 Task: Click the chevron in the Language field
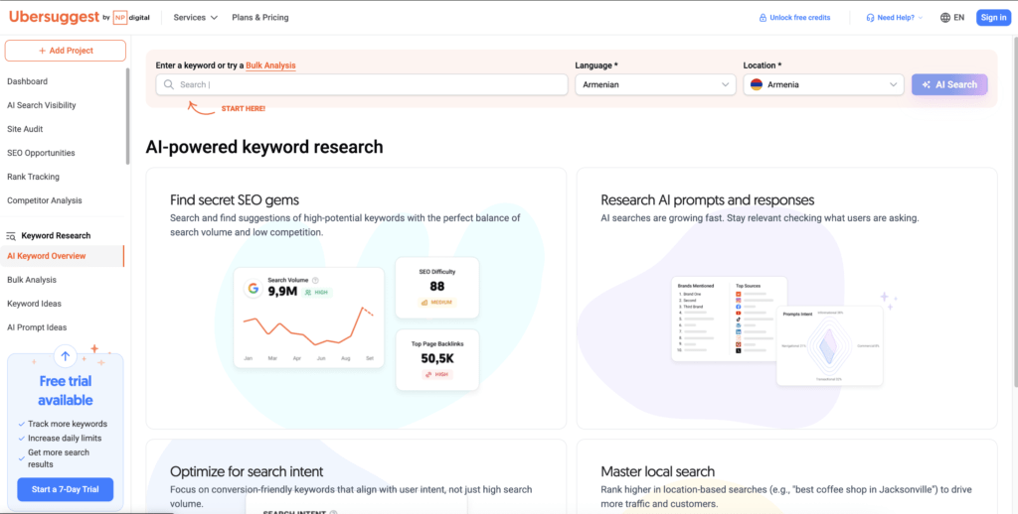tap(725, 85)
